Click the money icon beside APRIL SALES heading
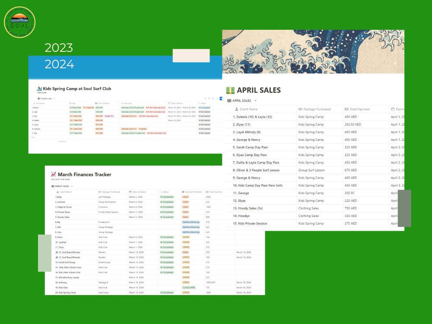Viewport: 432px width, 324px height. point(230,90)
